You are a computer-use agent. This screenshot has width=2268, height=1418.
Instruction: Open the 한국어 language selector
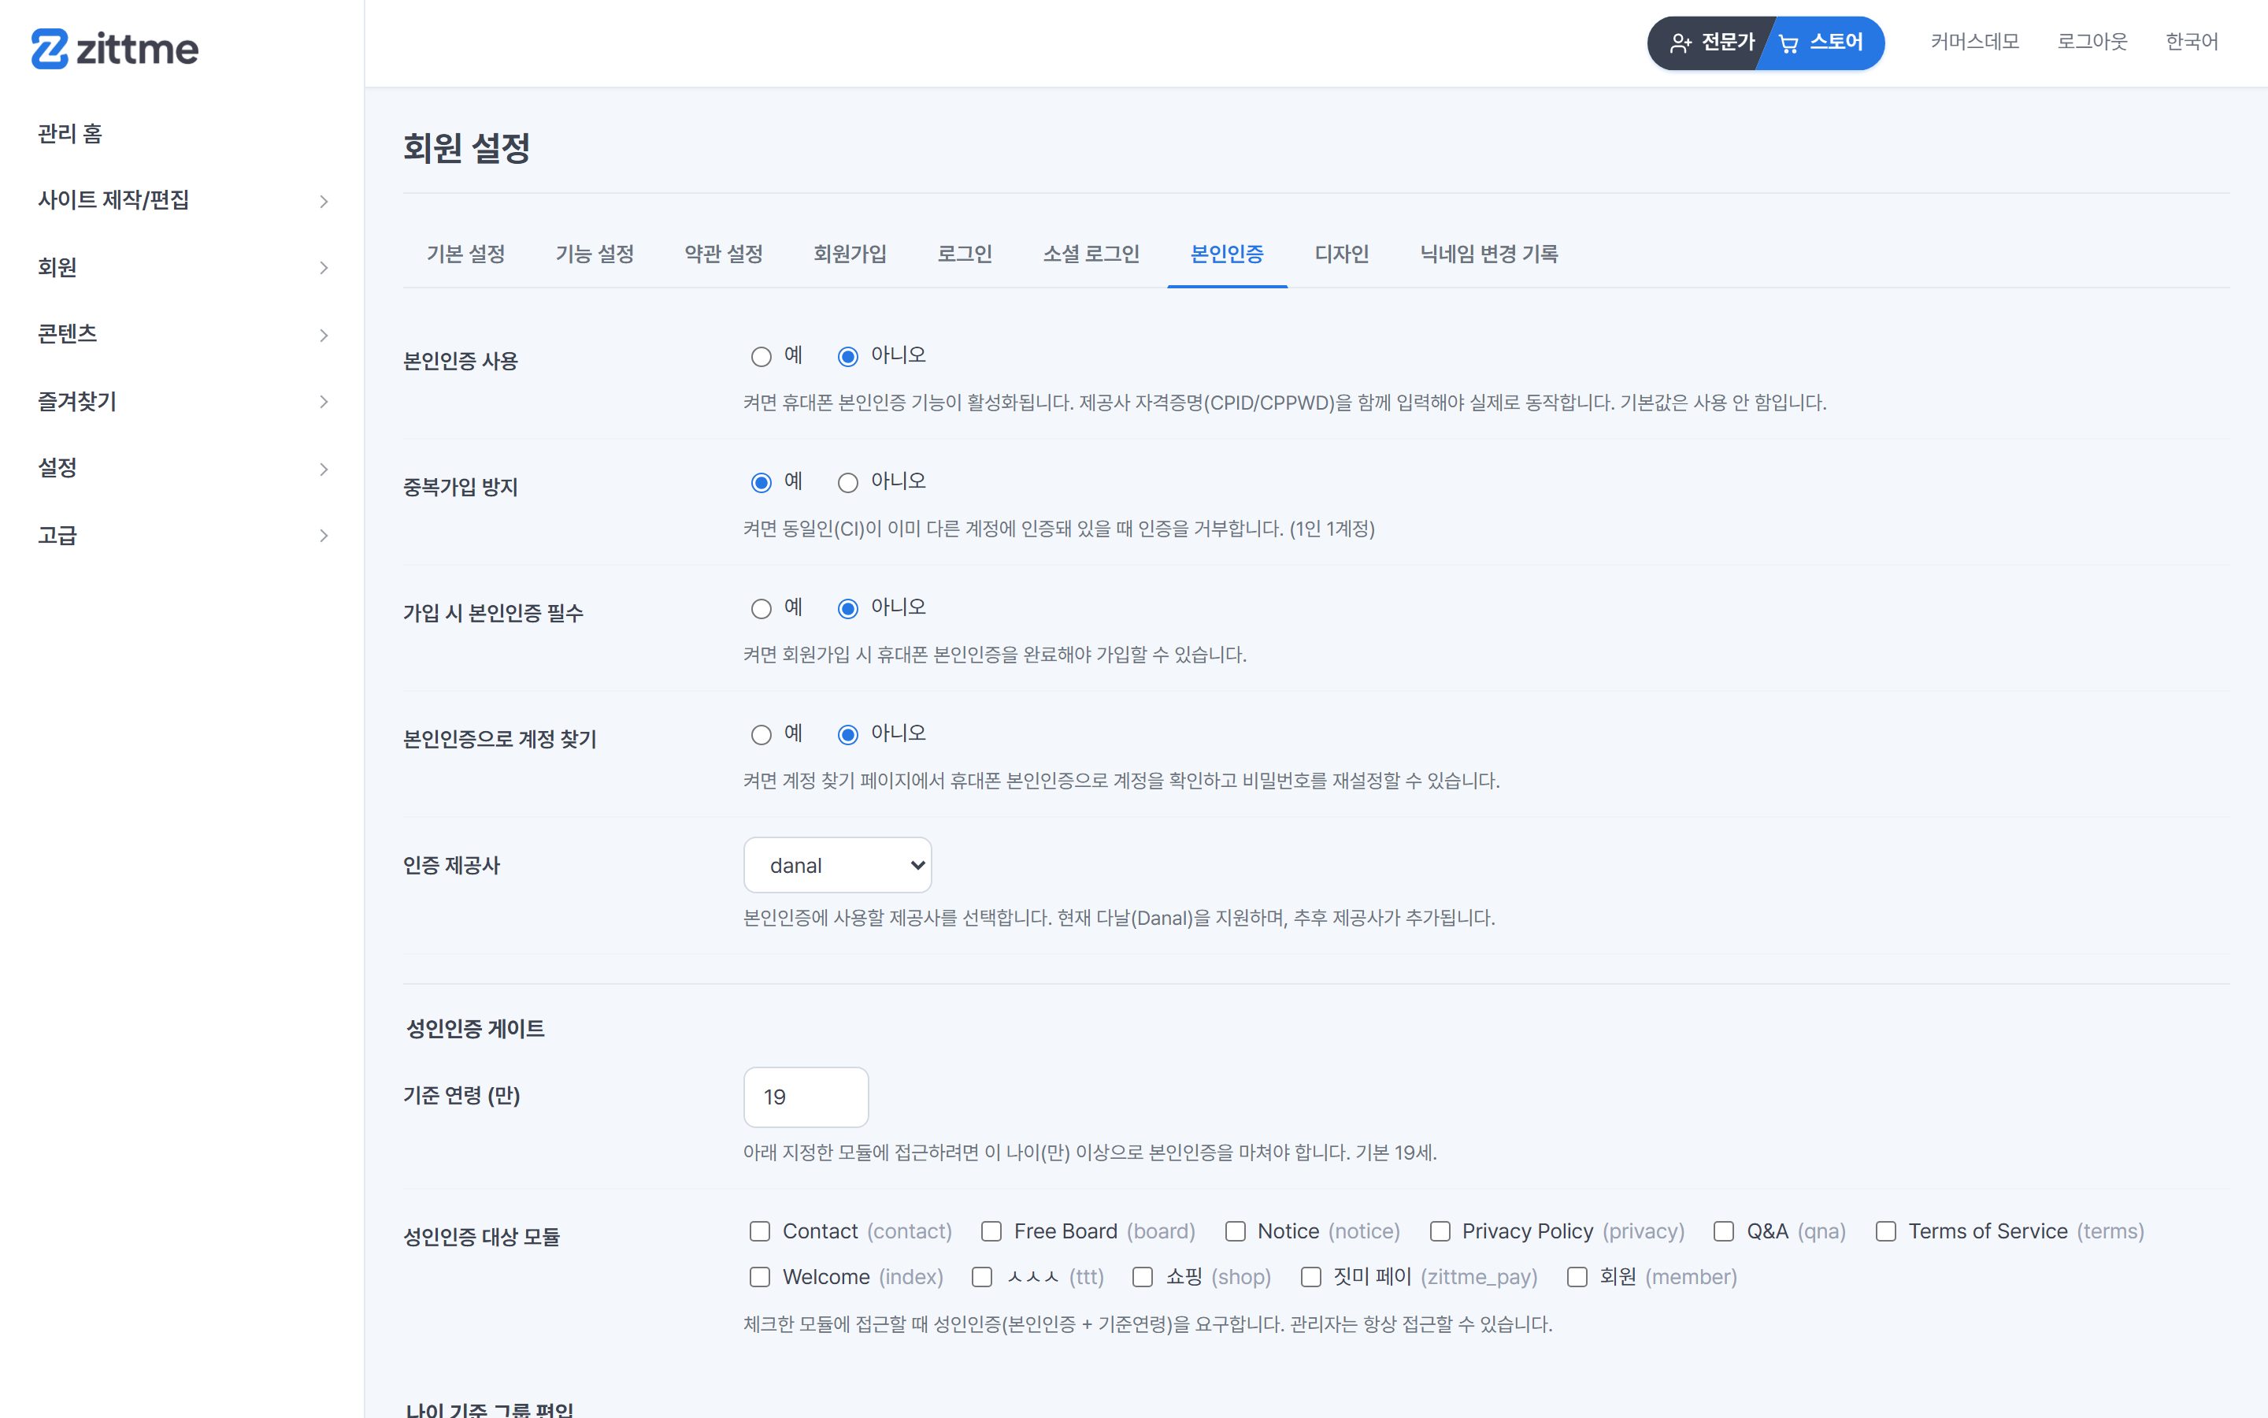(x=2191, y=43)
